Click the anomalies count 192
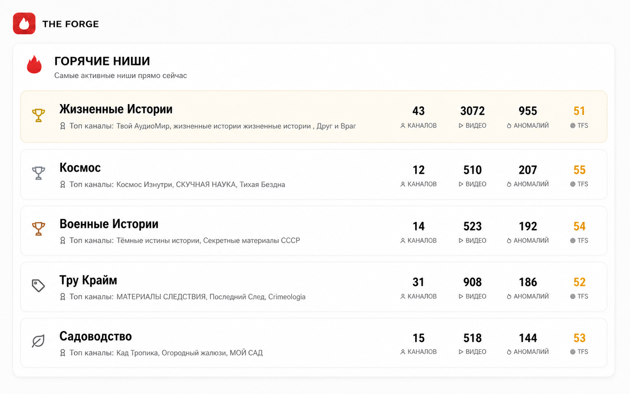630x394 pixels. (x=528, y=226)
